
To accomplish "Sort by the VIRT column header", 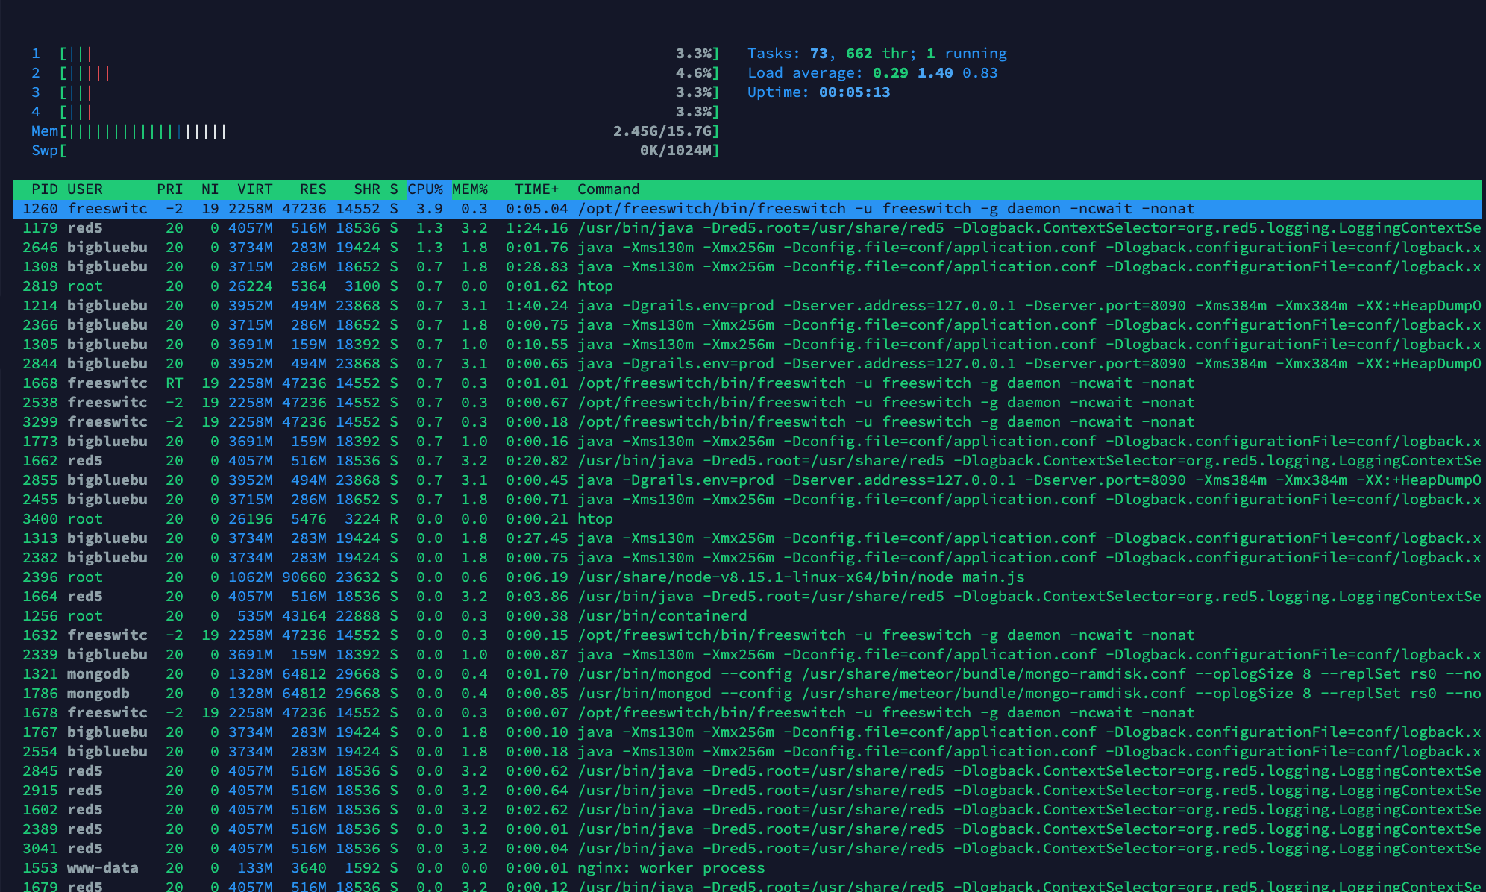I will coord(254,189).
